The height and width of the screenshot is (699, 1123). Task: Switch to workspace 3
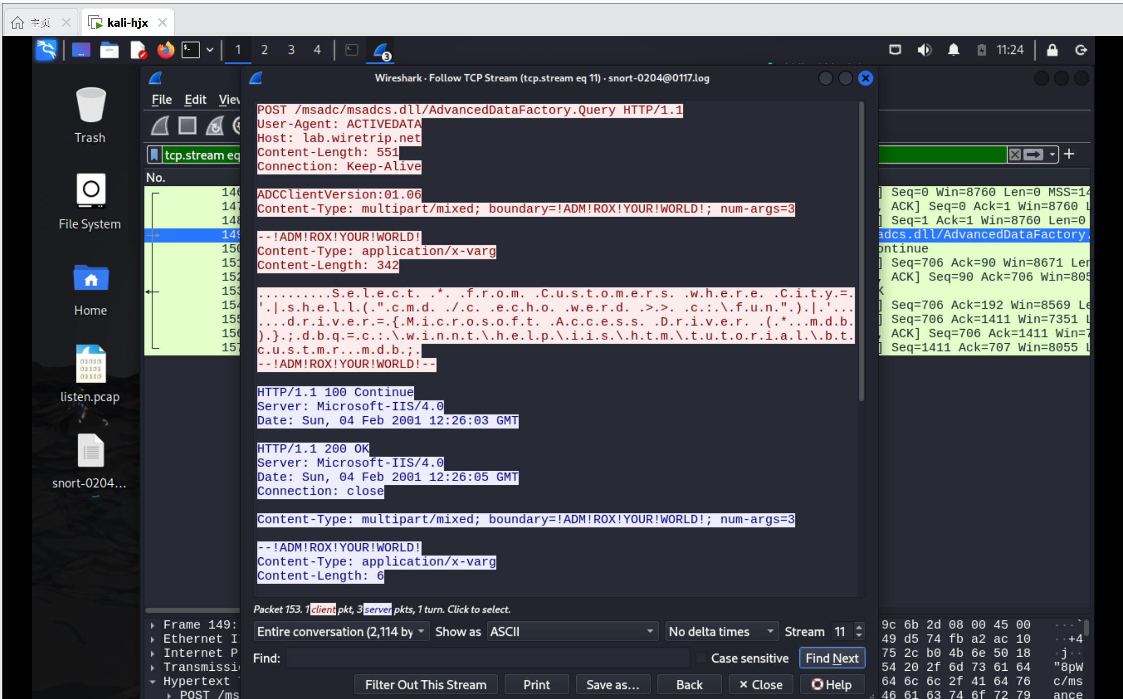click(x=291, y=50)
